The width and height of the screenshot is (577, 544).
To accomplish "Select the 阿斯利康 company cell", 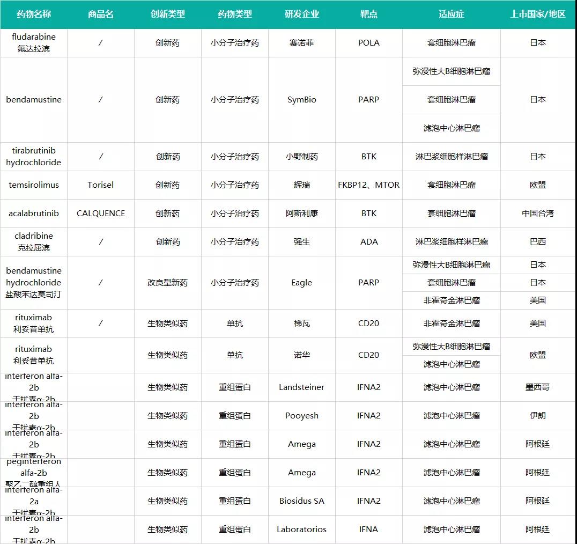I will (x=302, y=214).
